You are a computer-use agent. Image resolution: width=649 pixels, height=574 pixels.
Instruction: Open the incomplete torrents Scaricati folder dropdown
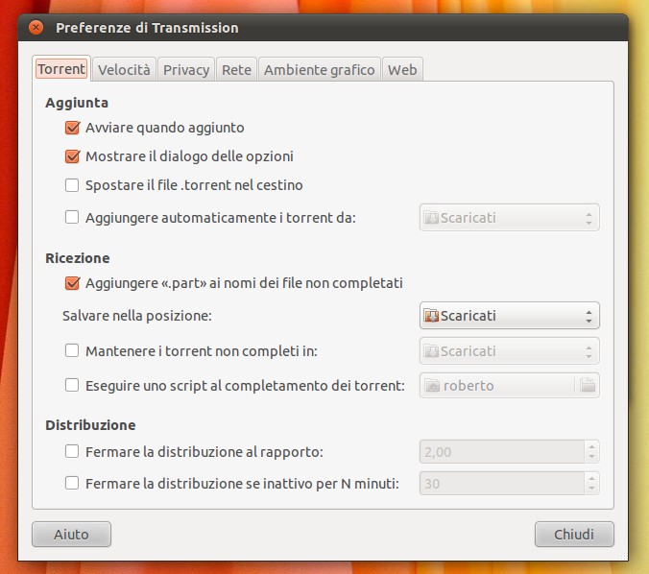coord(510,351)
